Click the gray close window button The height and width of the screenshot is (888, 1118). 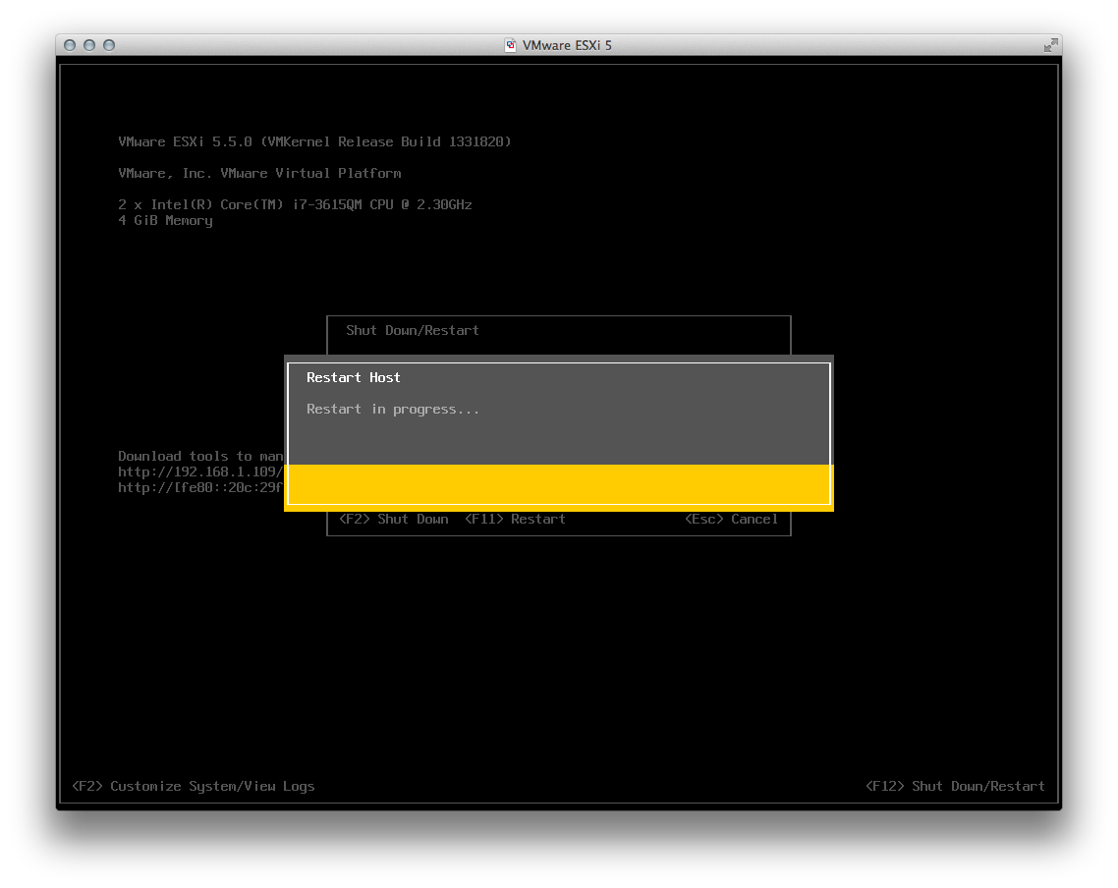click(70, 45)
